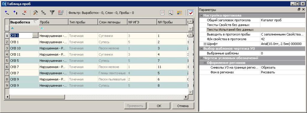This screenshot has width=307, height=113.
Task: Click the second protocol page icon
Action: pos(171,13)
